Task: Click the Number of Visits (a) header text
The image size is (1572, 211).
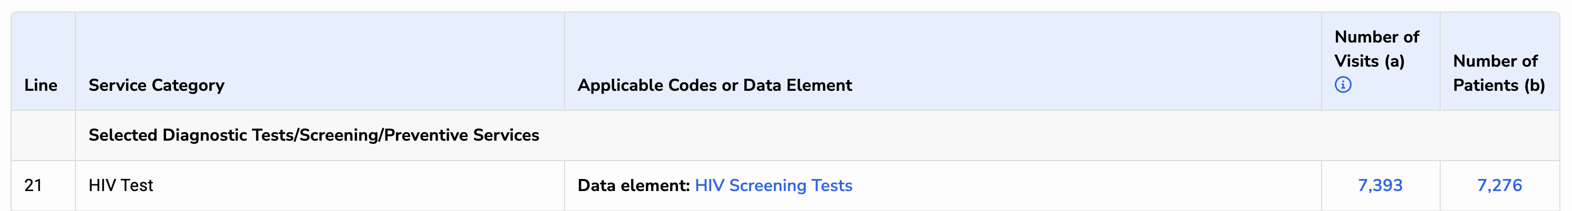Action: tap(1376, 49)
